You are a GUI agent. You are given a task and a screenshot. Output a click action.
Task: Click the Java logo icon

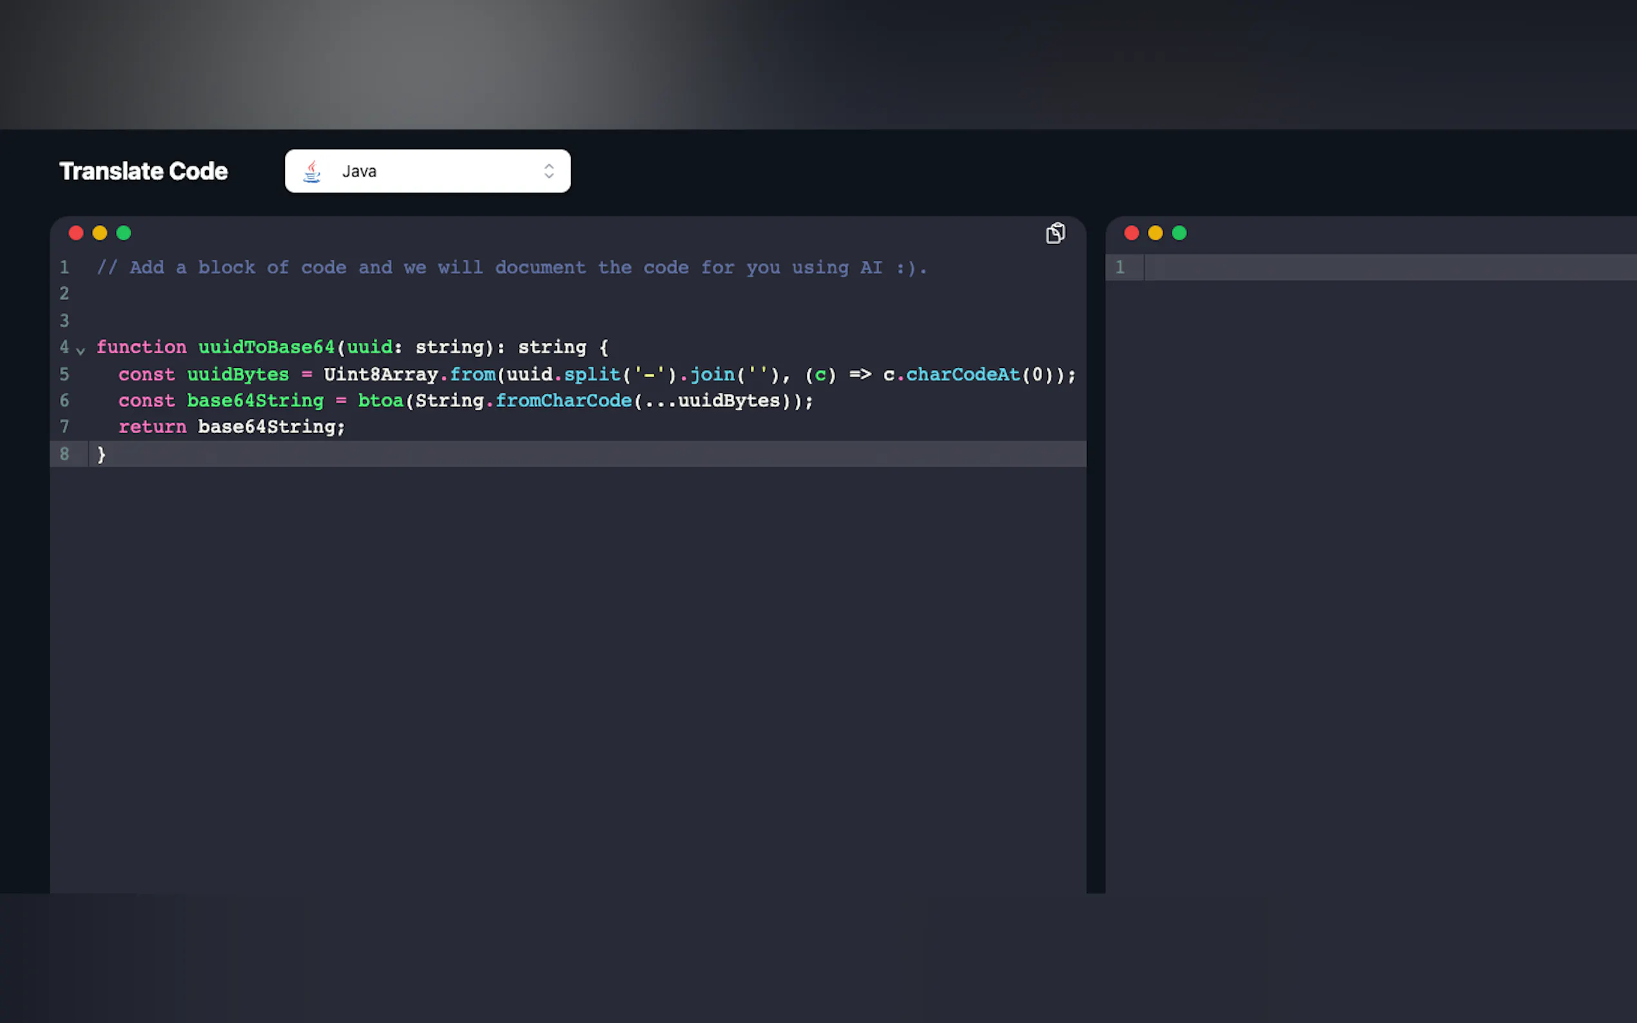point(312,171)
